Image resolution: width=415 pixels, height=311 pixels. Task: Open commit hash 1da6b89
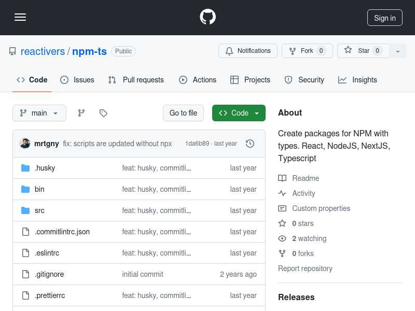(x=197, y=144)
